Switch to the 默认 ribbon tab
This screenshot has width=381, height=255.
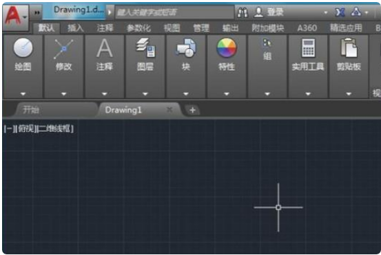[46, 28]
